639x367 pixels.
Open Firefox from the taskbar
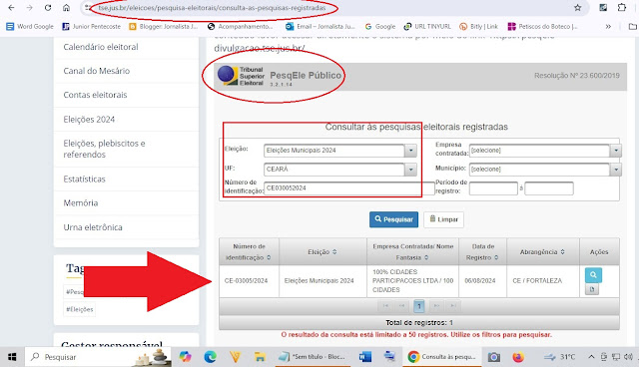518,357
